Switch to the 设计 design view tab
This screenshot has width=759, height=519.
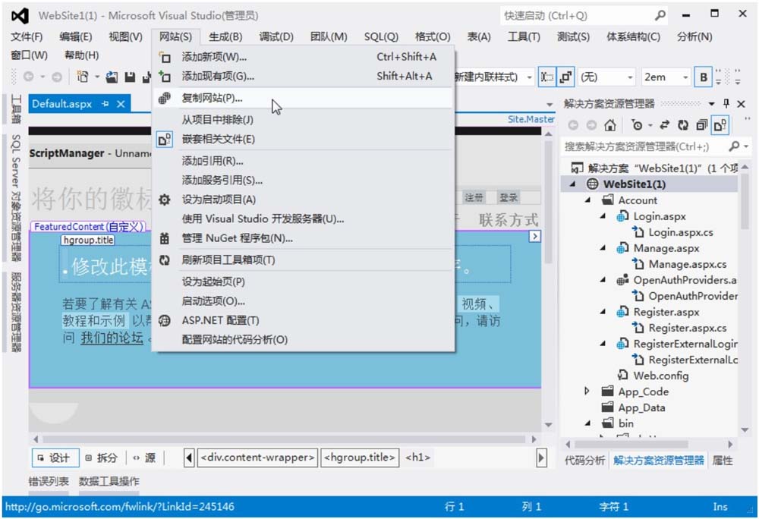pos(55,458)
